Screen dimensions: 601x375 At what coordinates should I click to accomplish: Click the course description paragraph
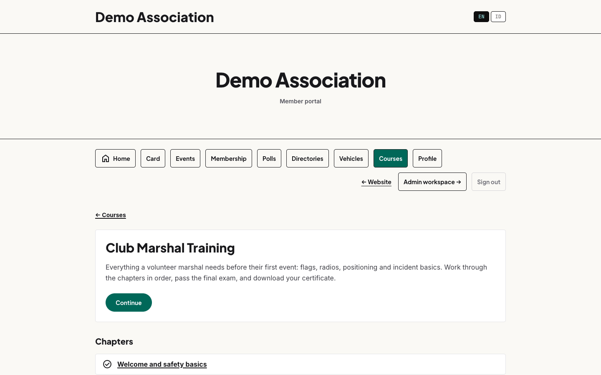[296, 272]
